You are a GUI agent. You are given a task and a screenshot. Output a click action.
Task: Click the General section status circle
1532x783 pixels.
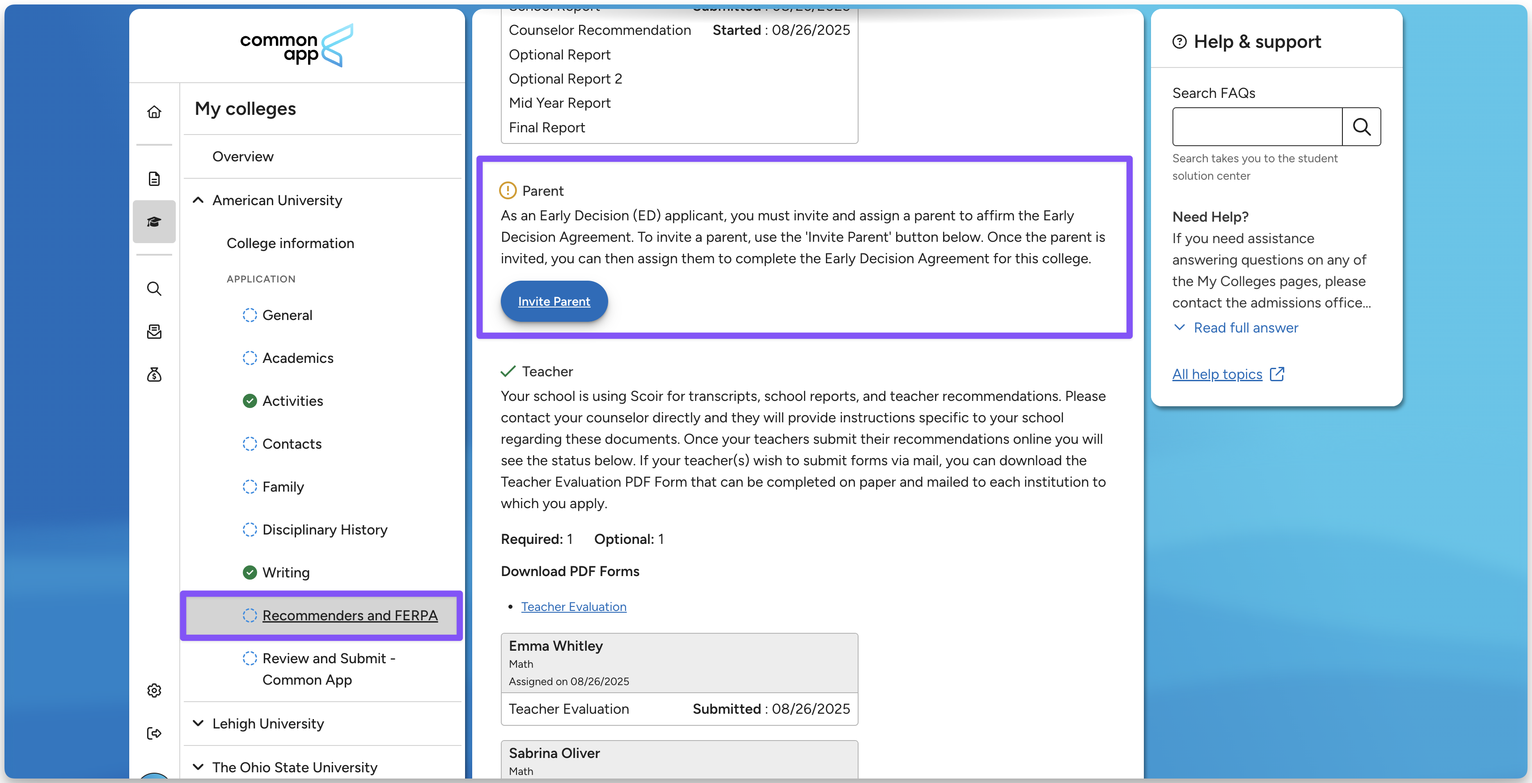pyautogui.click(x=250, y=315)
